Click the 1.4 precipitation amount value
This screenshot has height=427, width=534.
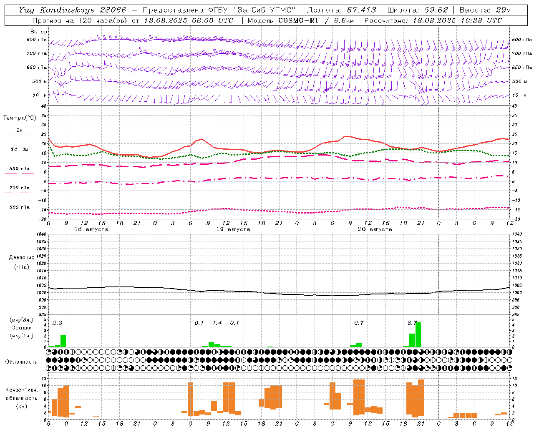pos(217,323)
